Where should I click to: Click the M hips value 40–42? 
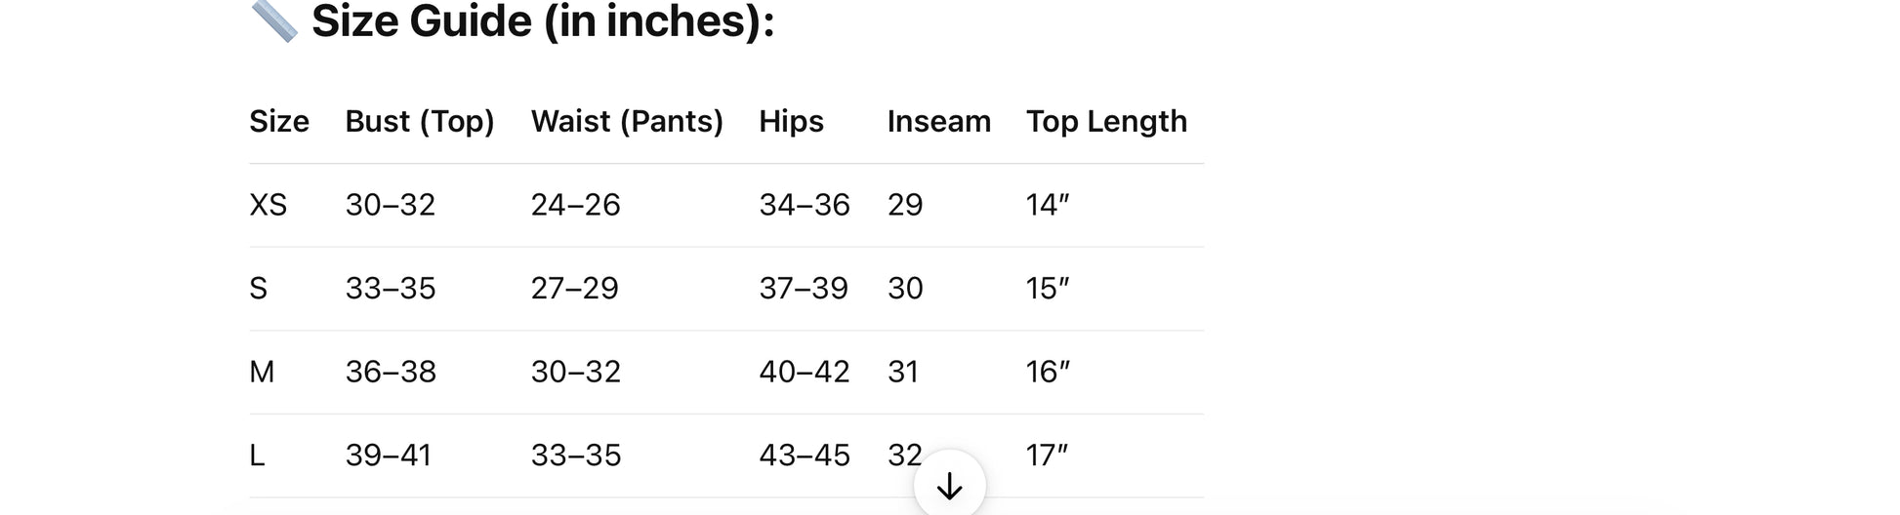[805, 372]
